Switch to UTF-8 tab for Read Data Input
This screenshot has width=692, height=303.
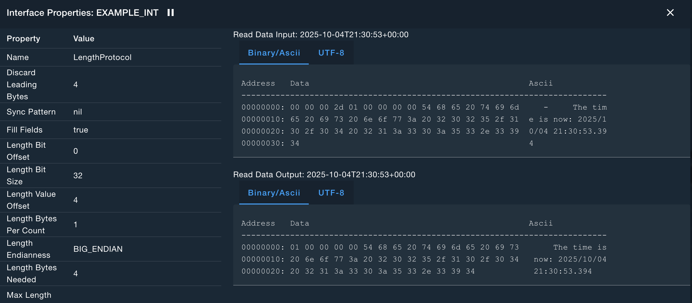331,53
